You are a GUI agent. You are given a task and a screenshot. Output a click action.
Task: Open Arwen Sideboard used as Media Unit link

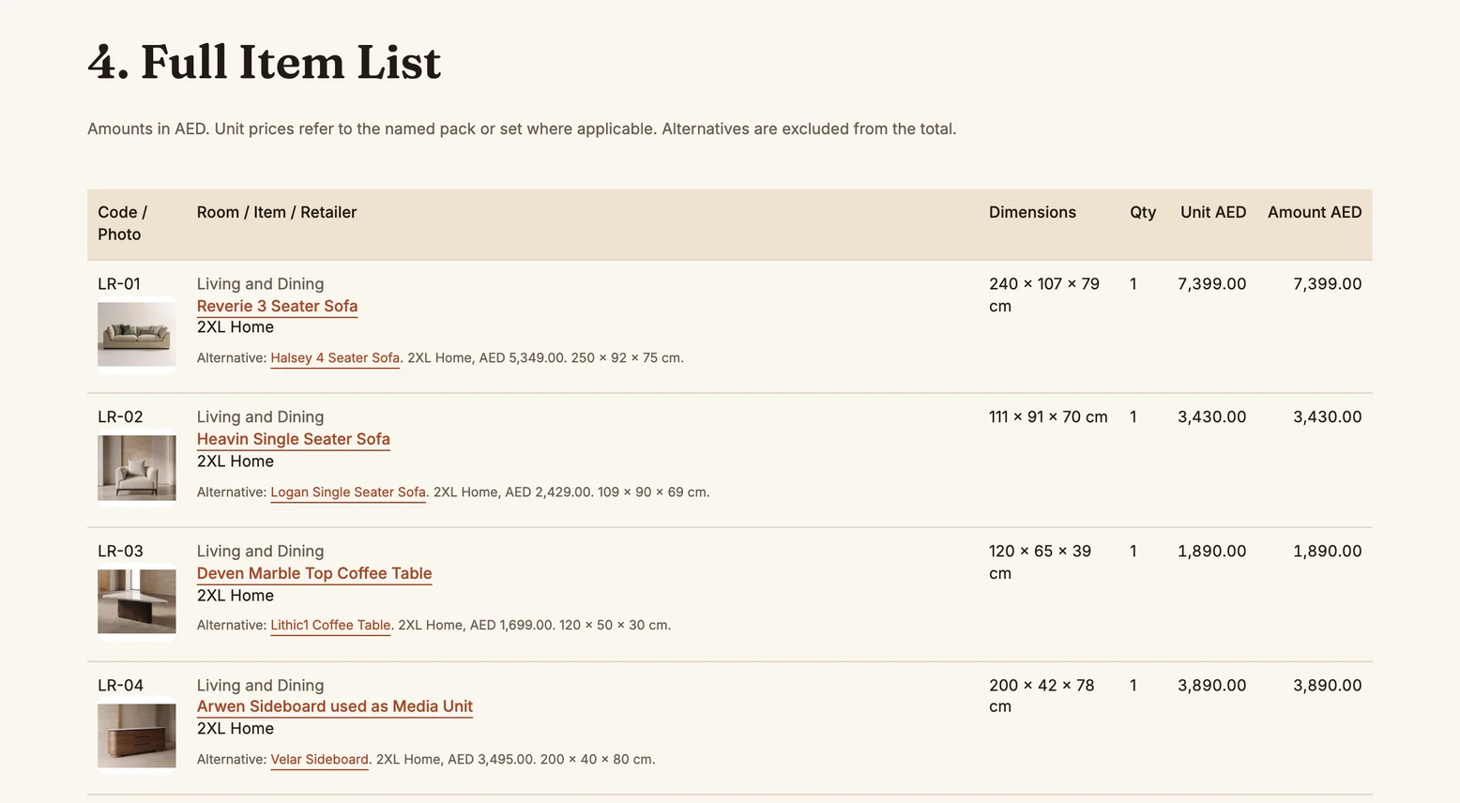pyautogui.click(x=335, y=706)
